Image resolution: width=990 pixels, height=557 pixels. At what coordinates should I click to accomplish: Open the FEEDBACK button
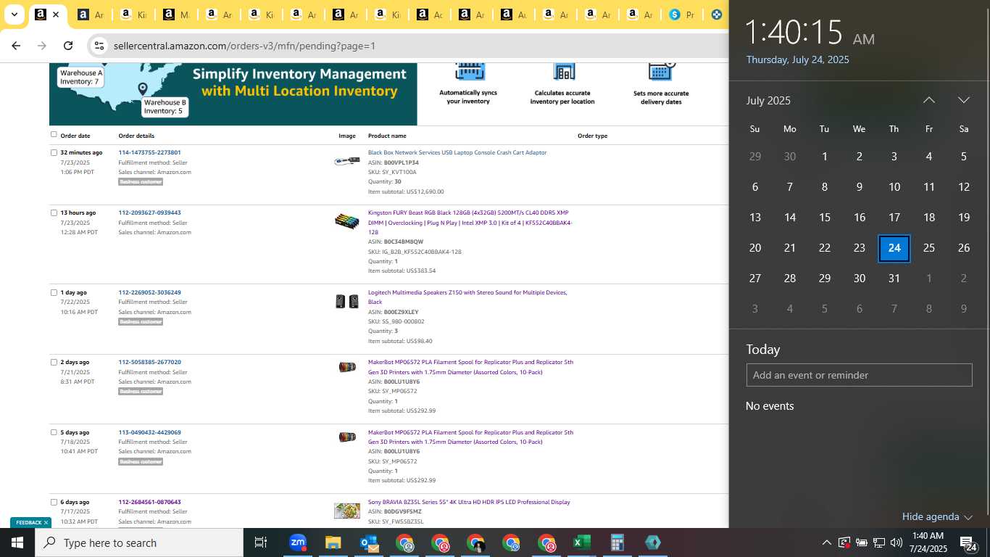click(28, 522)
